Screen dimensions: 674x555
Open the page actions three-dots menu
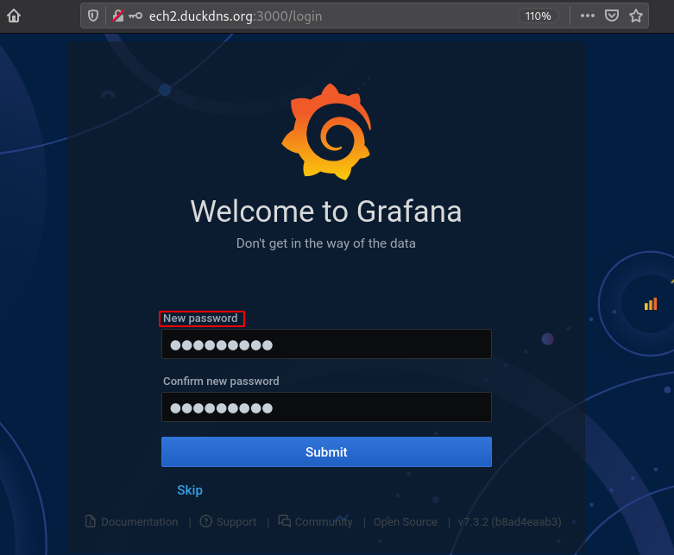click(x=587, y=16)
